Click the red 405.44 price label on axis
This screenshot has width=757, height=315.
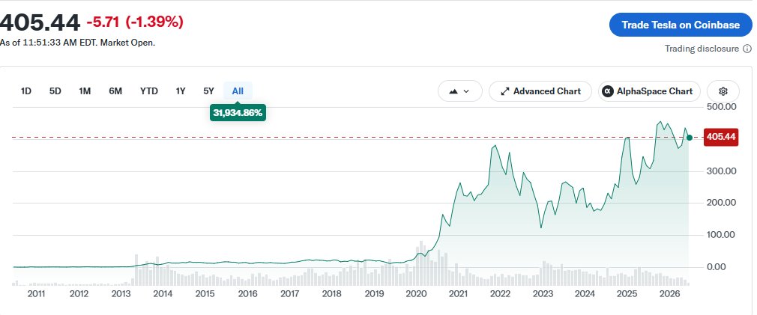click(x=721, y=137)
